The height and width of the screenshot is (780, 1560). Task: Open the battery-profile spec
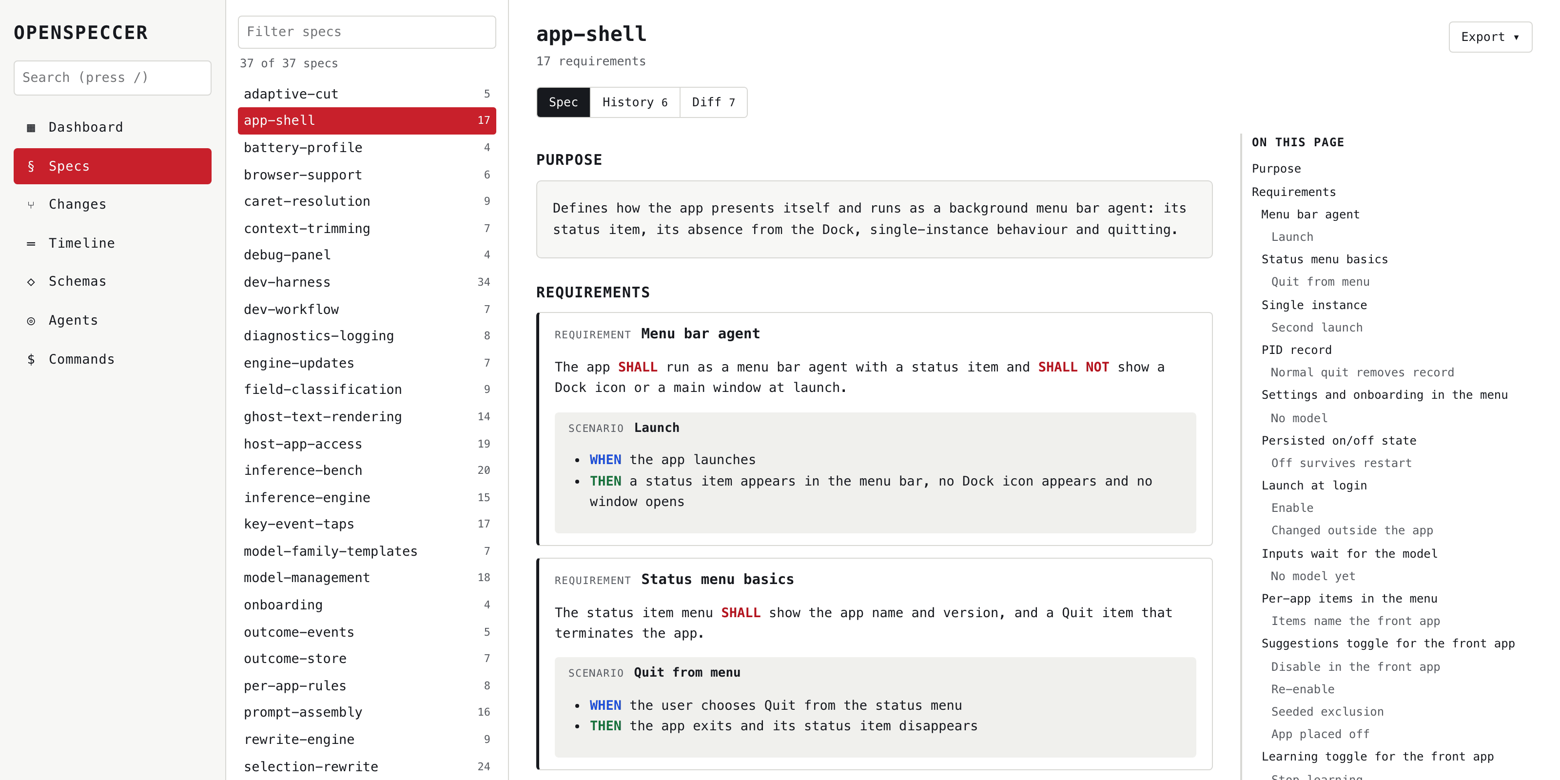pyautogui.click(x=367, y=147)
